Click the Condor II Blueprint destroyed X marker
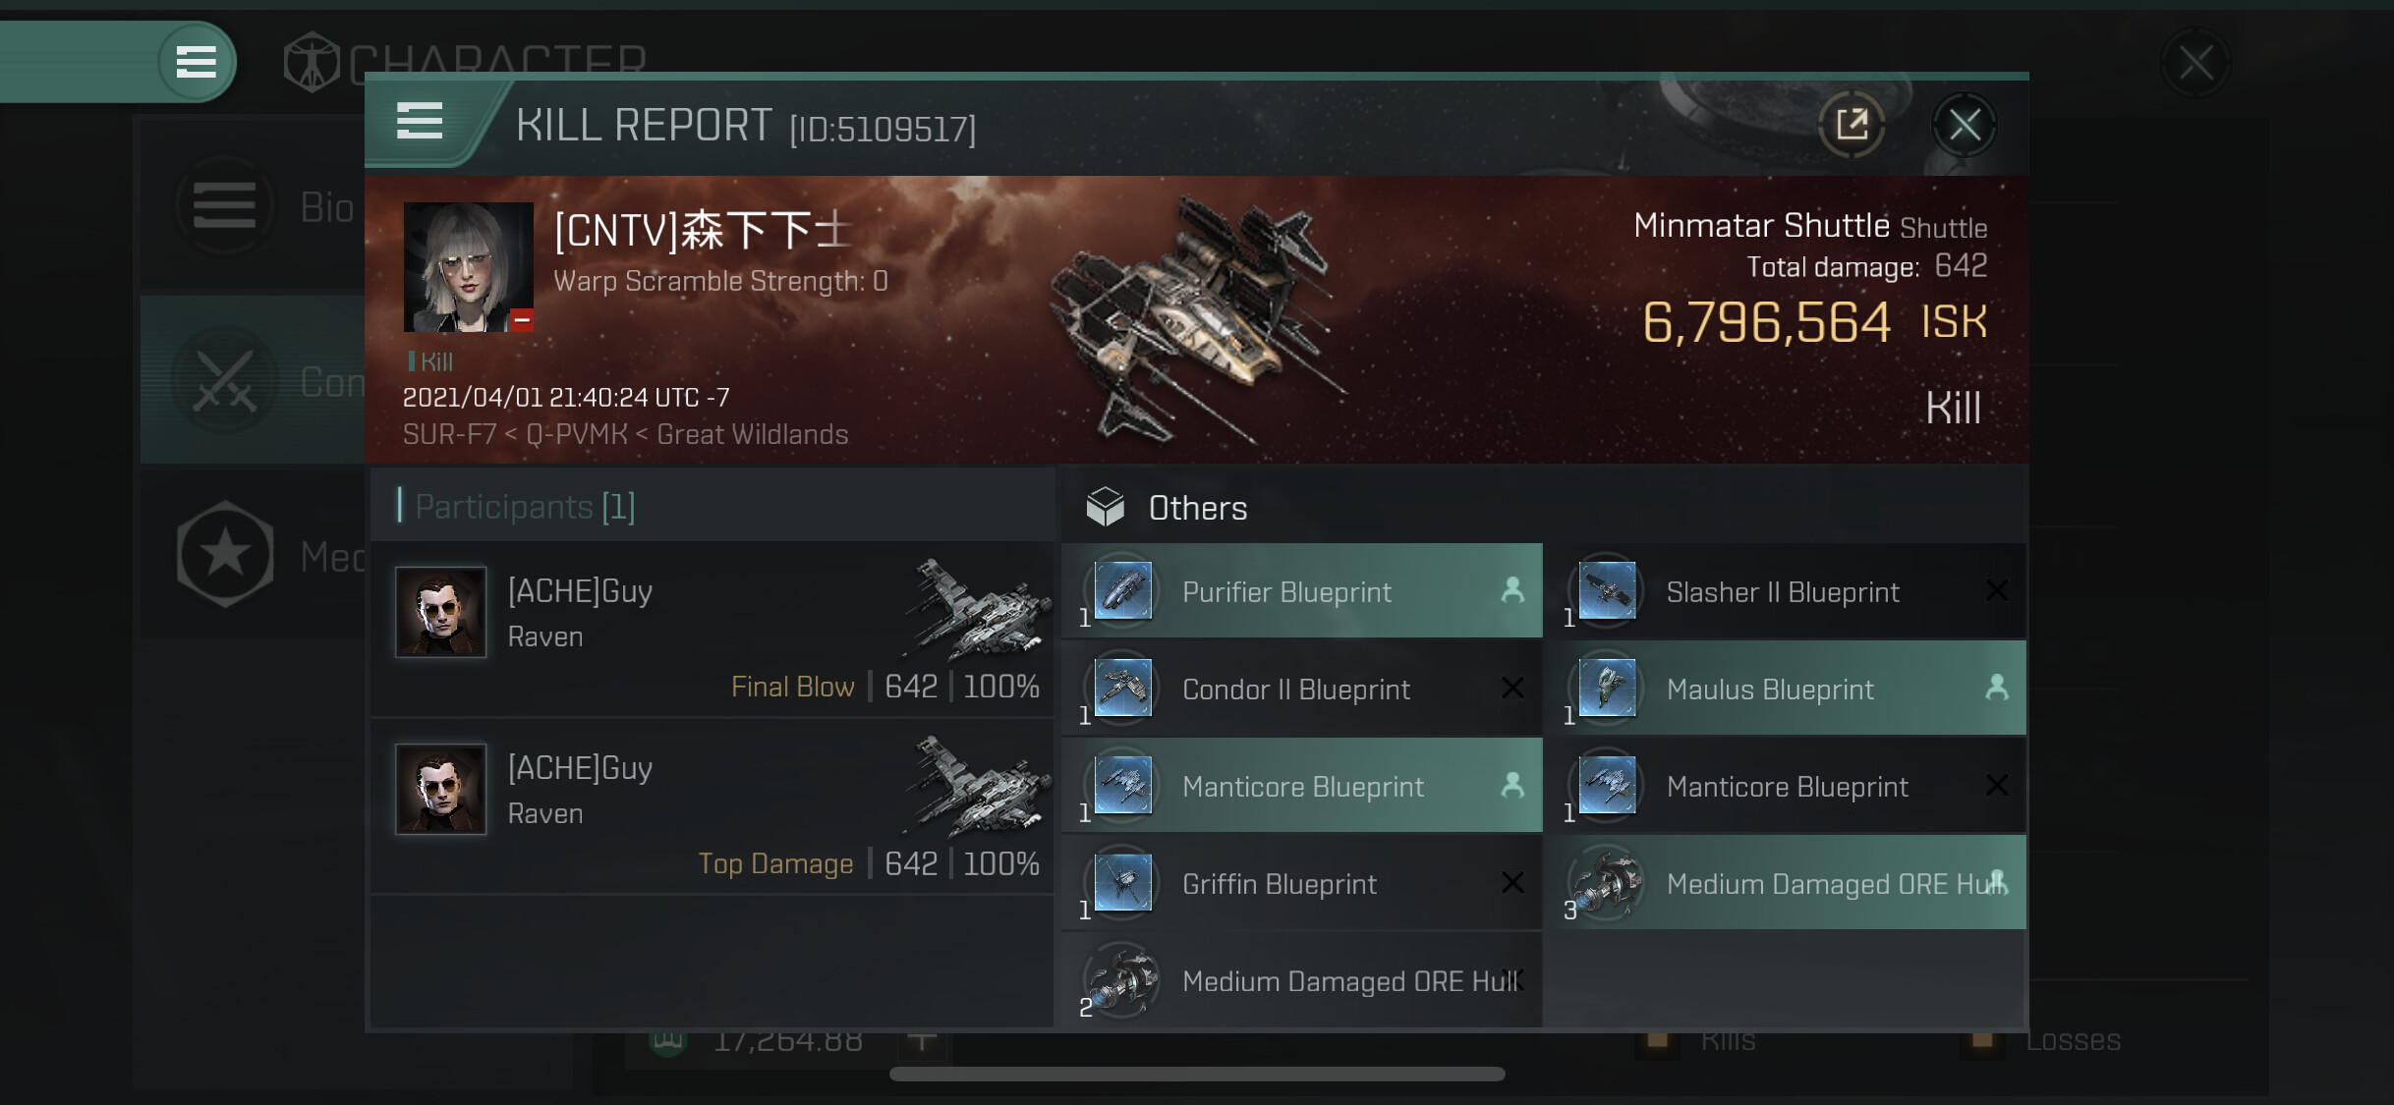 (x=1512, y=688)
